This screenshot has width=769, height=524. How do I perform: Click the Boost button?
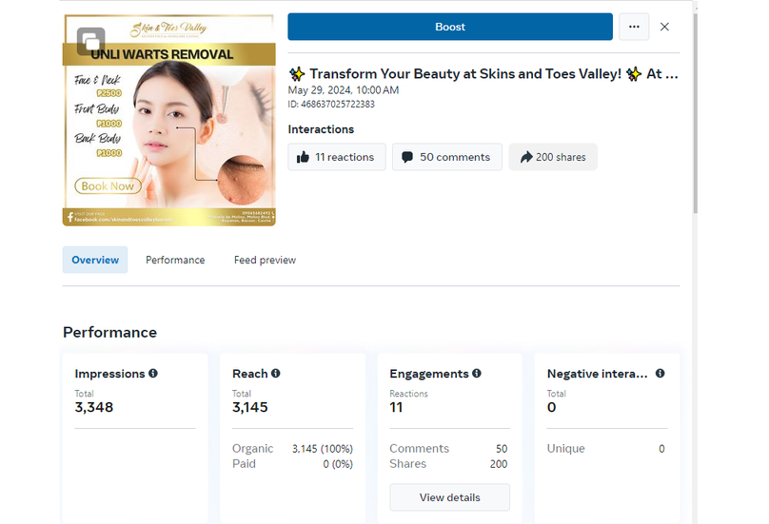coord(450,27)
